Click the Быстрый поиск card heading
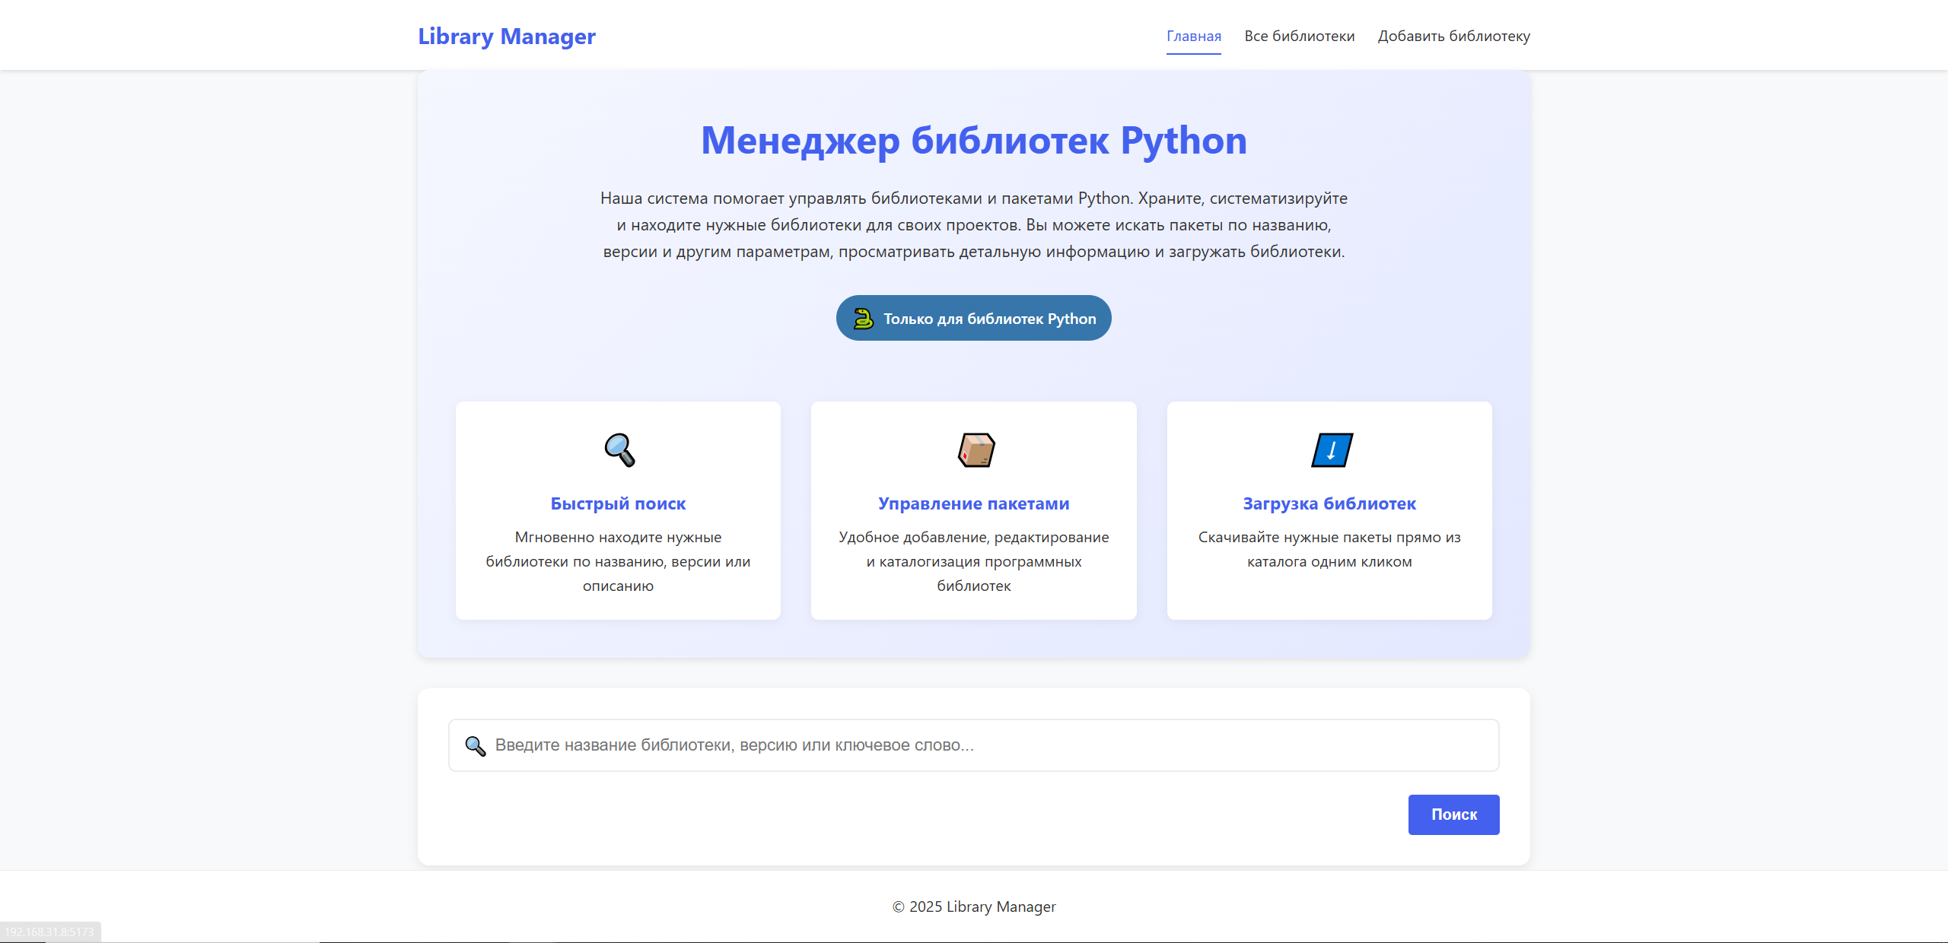The width and height of the screenshot is (1948, 943). 618,503
